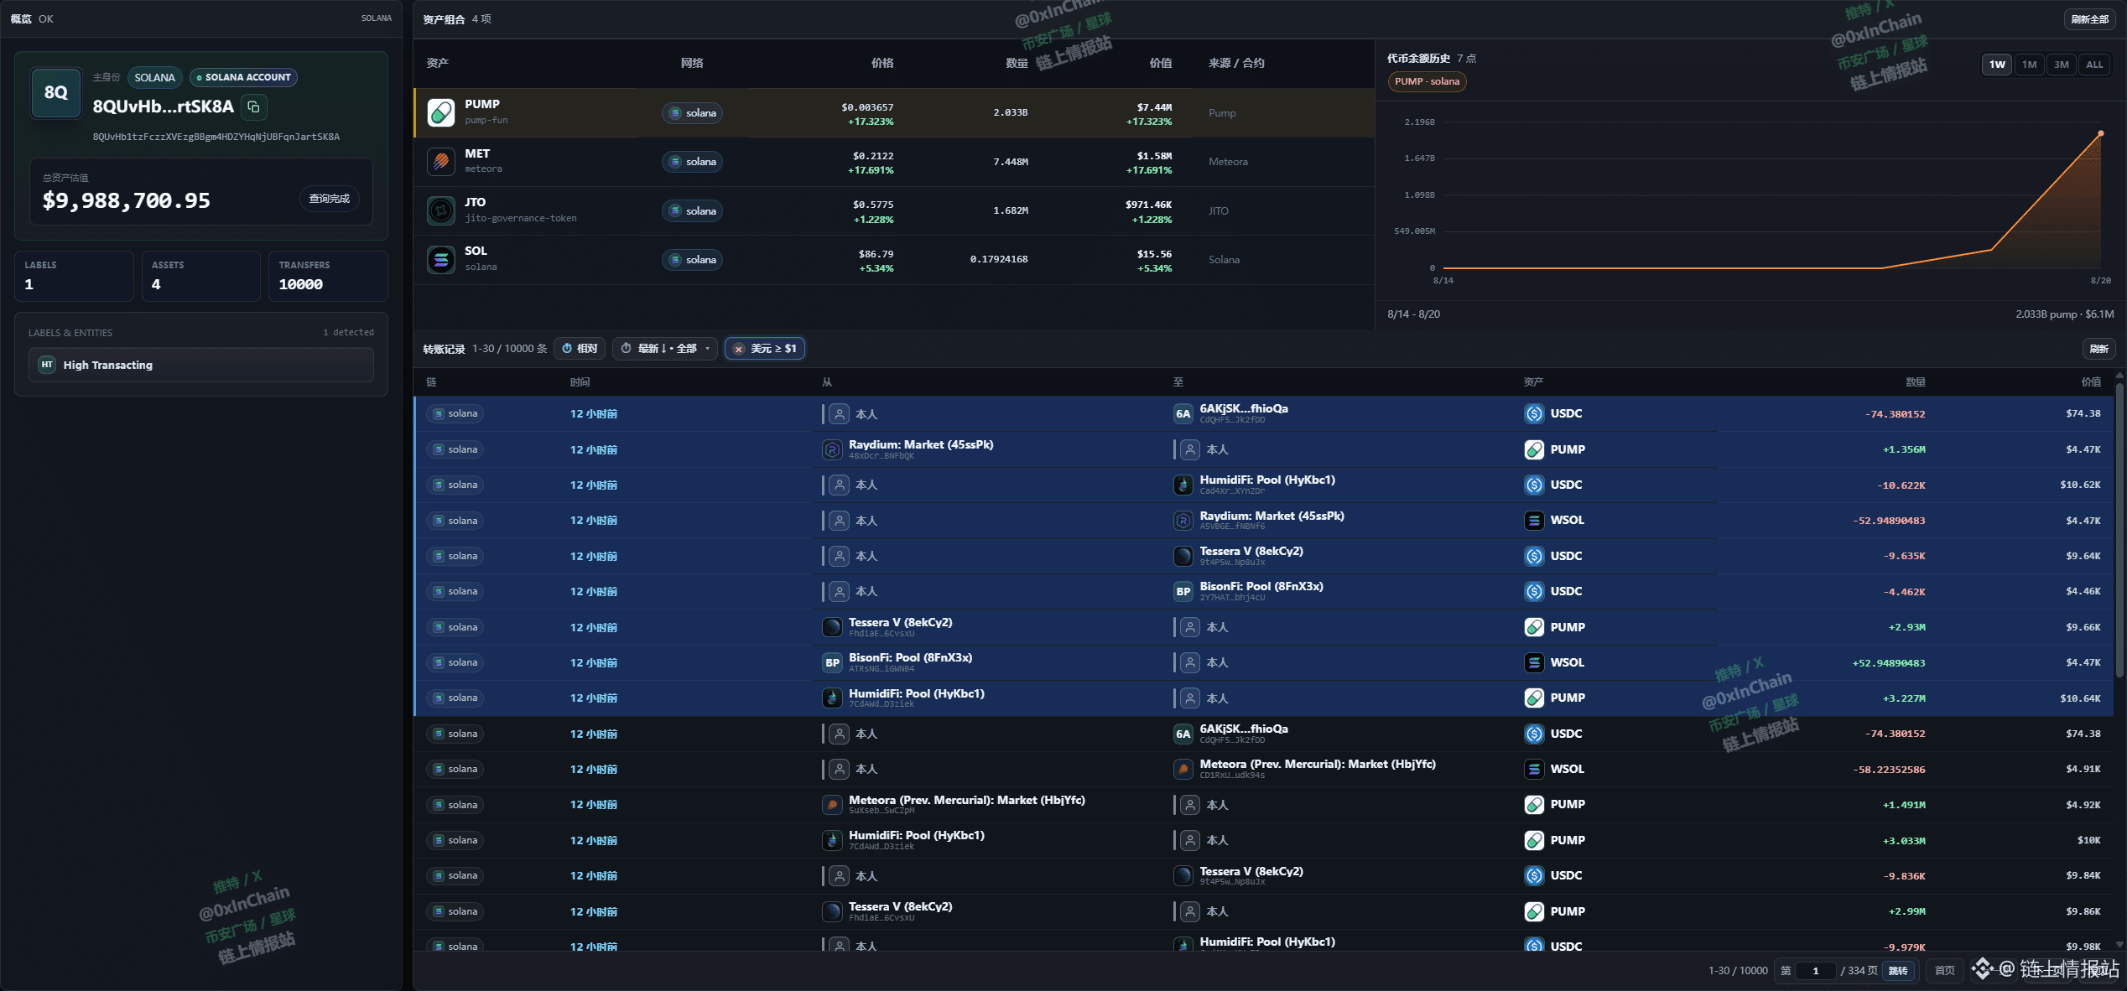Click the Meteora icon in the +1.491M PUMP row
The image size is (2127, 991).
point(832,805)
